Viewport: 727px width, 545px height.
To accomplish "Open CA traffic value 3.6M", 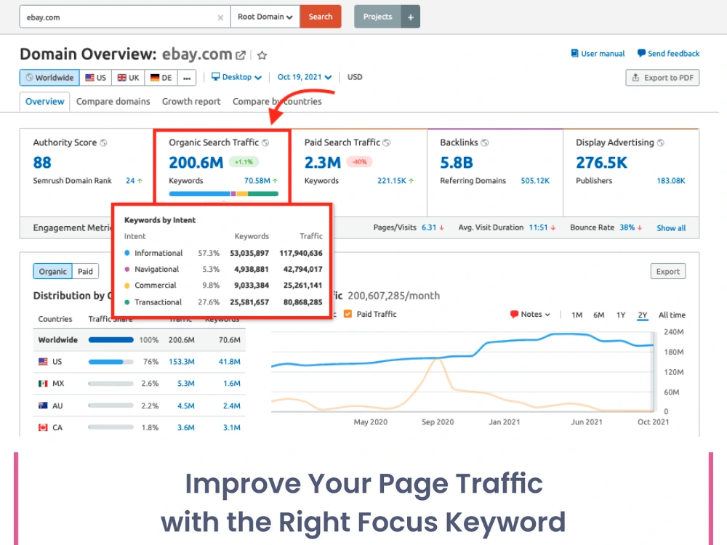I will [x=186, y=427].
